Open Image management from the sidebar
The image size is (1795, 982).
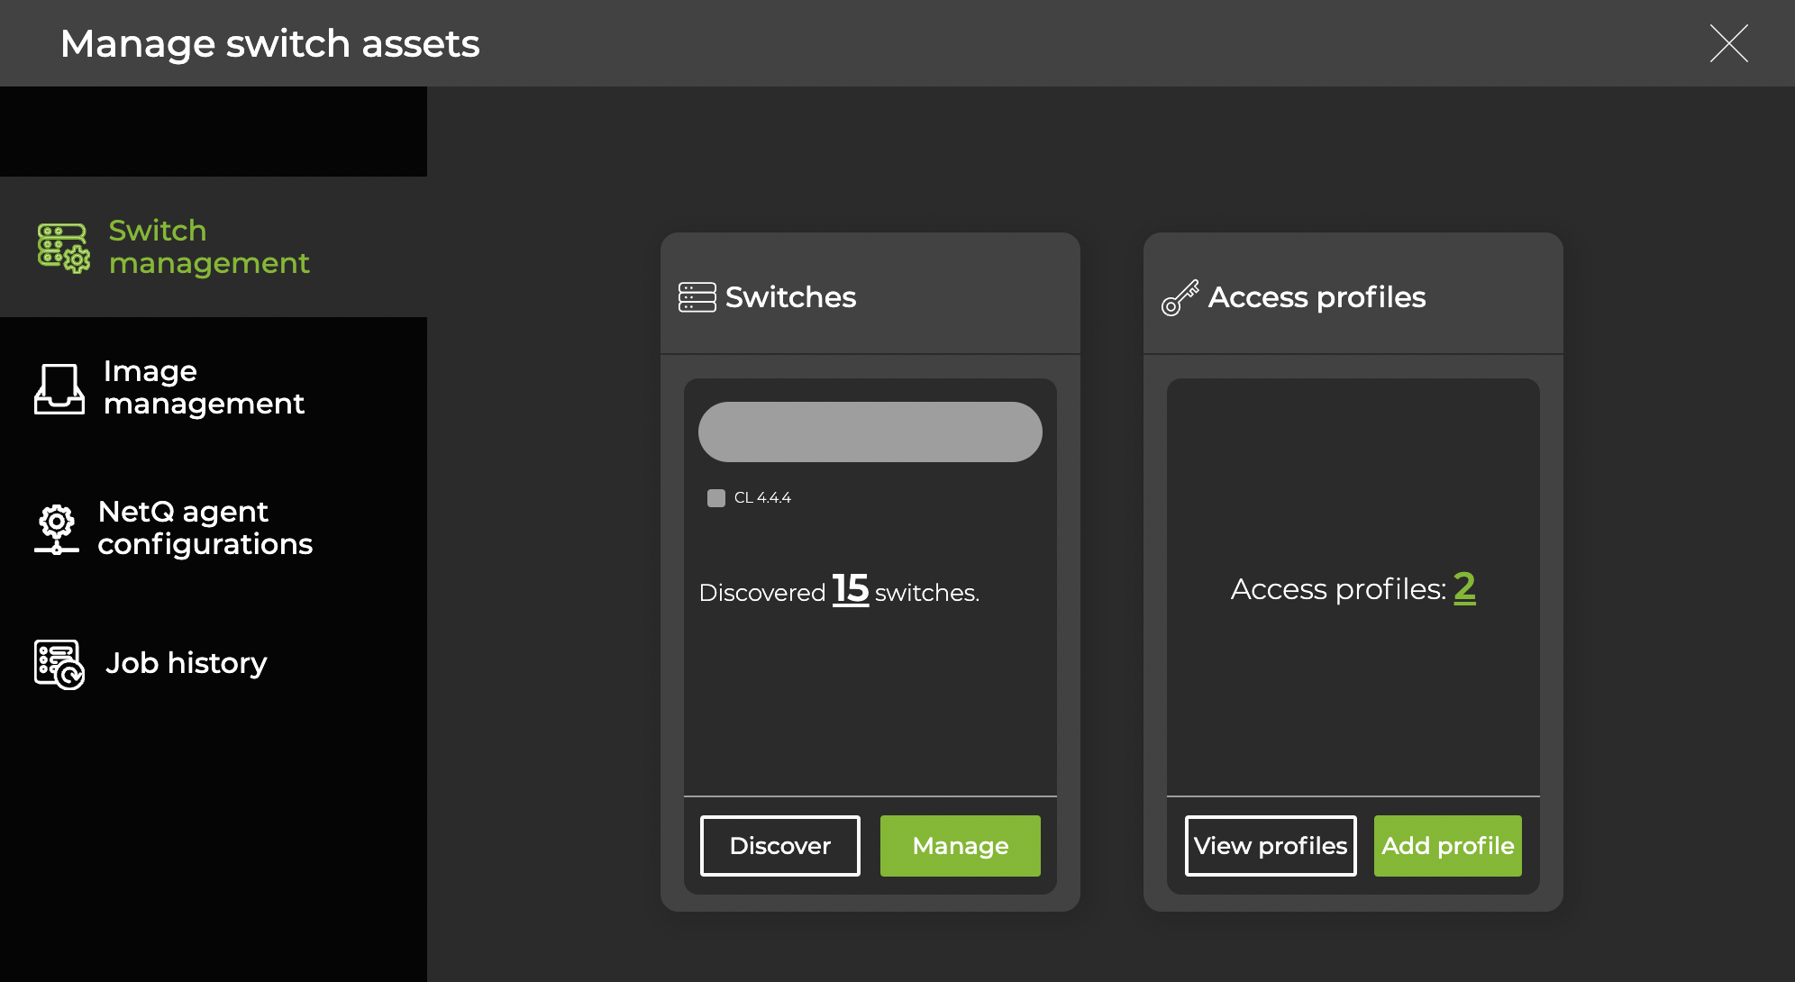tap(205, 387)
